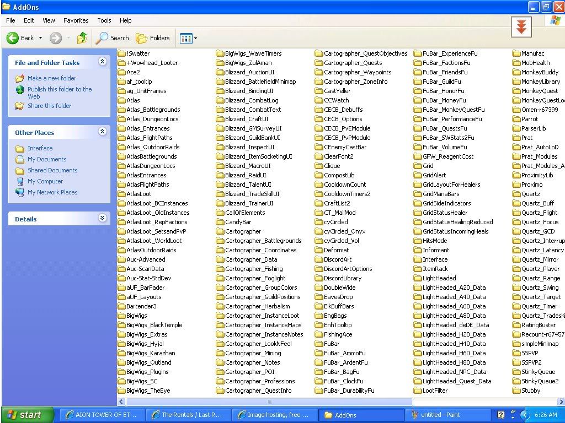Open the Help menu
Screen dimensions: 565x423
click(125, 20)
